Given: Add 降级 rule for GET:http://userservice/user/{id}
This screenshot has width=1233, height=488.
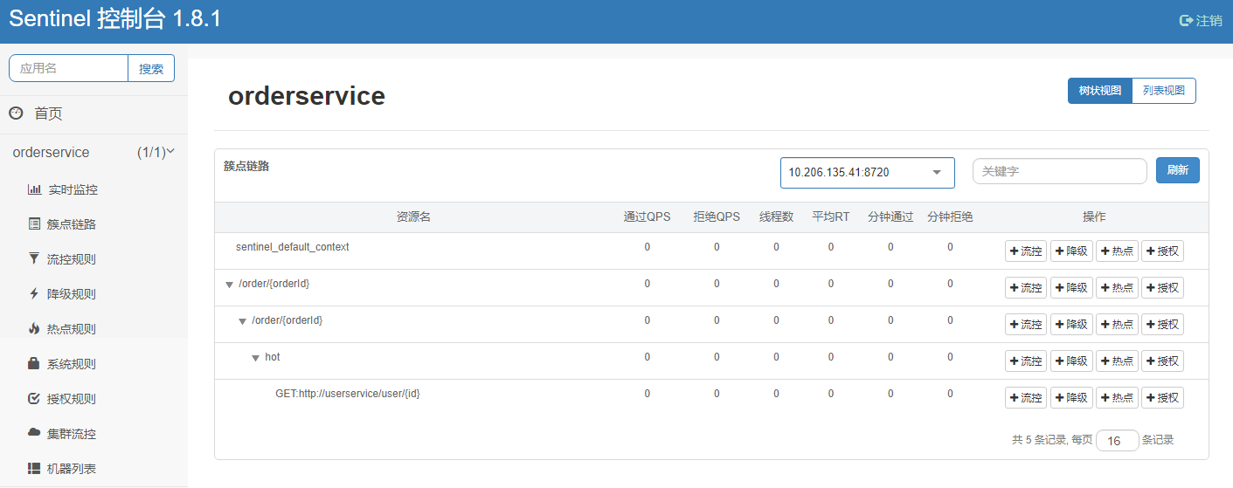Looking at the screenshot, I should (1071, 398).
